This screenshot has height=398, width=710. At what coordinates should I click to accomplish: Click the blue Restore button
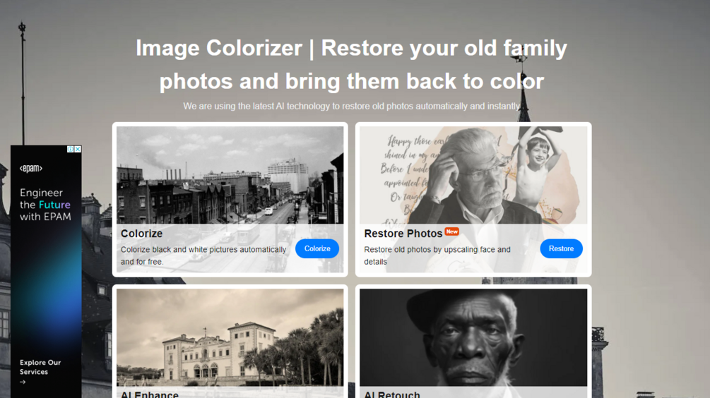pyautogui.click(x=561, y=248)
